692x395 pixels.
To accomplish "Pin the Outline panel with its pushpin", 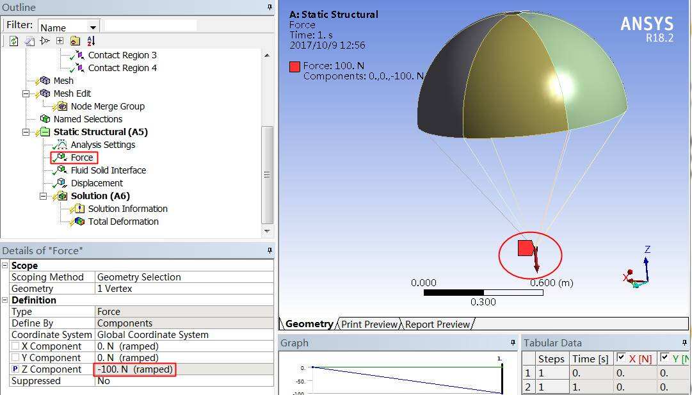I will 270,7.
